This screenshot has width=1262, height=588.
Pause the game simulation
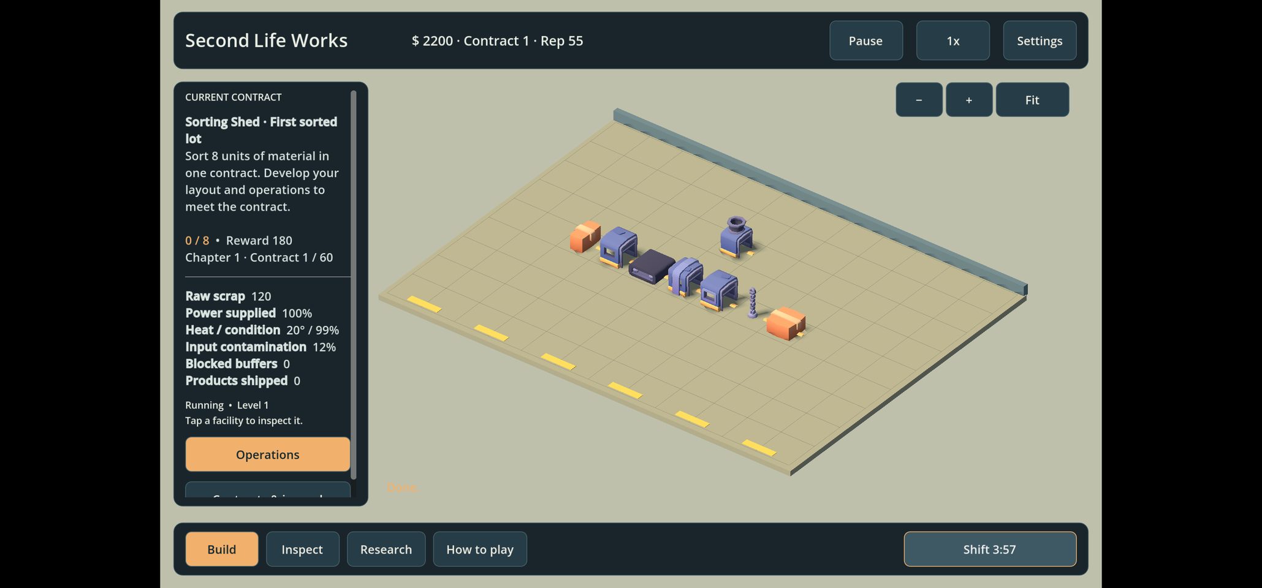point(865,40)
